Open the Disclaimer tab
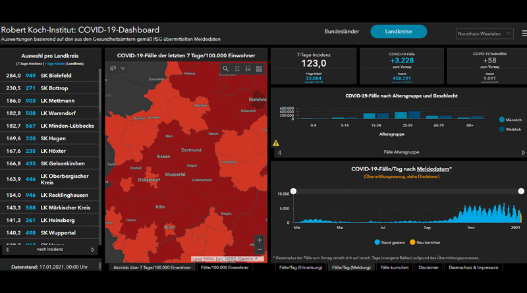527x293 pixels. (x=429, y=267)
